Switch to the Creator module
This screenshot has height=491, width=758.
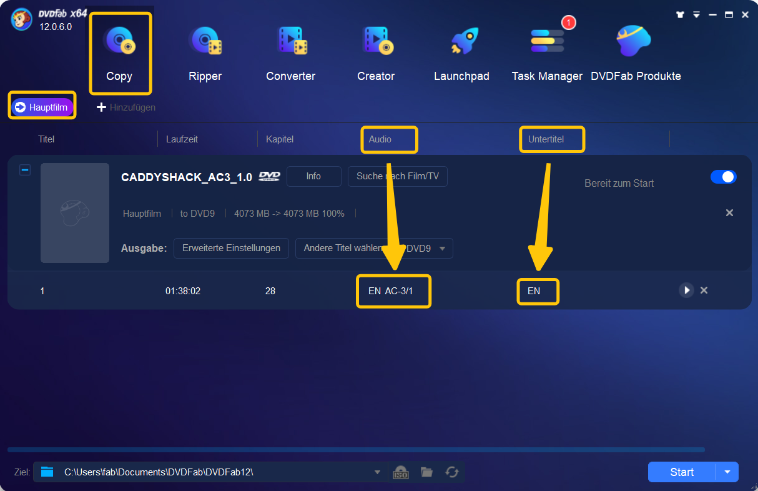point(376,54)
